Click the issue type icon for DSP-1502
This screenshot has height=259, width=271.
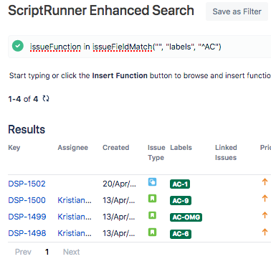click(x=152, y=182)
